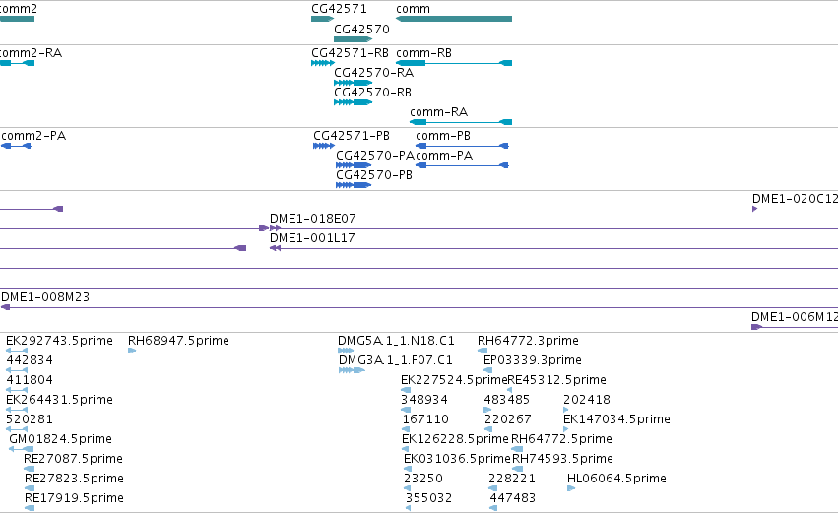Open the comm-RA transcript label
Viewport: 838px width, 513px height.
pyautogui.click(x=439, y=112)
